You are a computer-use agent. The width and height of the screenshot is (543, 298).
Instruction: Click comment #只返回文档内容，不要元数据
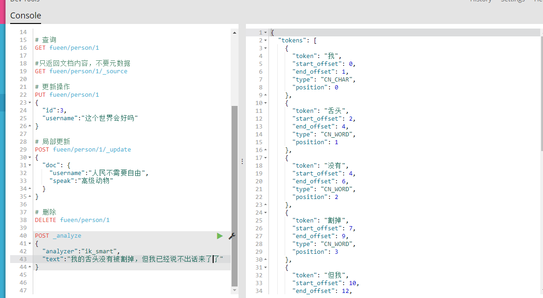point(83,63)
